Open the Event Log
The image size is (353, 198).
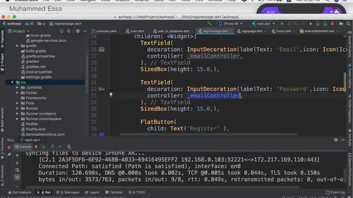click(x=335, y=193)
